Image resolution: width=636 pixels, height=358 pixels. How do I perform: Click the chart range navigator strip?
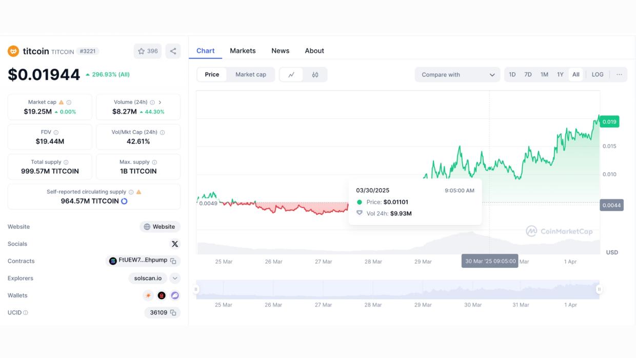397,289
